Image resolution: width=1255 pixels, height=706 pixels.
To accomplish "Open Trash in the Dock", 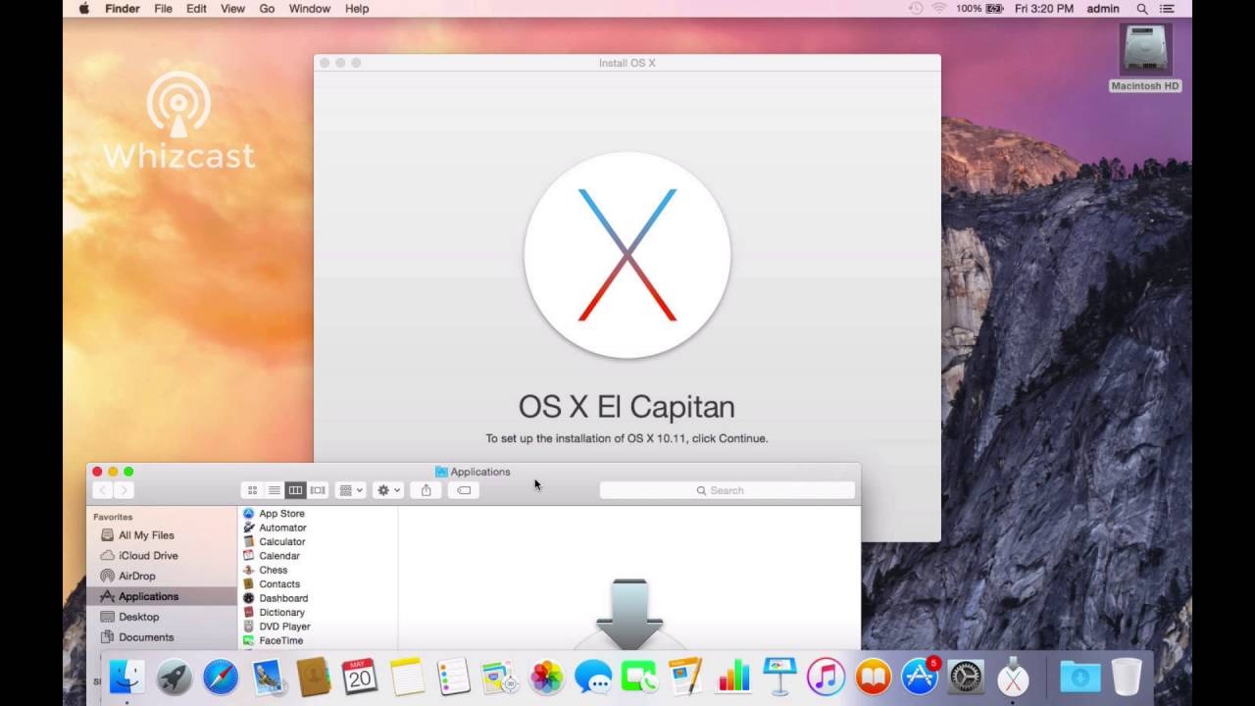I will coord(1127,677).
